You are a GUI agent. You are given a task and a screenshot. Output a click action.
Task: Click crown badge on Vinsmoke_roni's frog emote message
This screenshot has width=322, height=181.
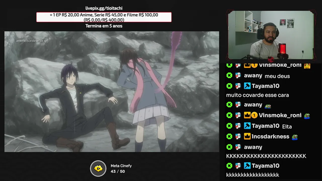(x=247, y=115)
